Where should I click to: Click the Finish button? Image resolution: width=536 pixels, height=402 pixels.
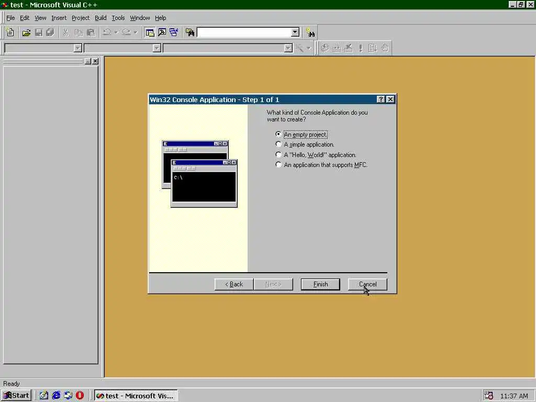tap(320, 284)
